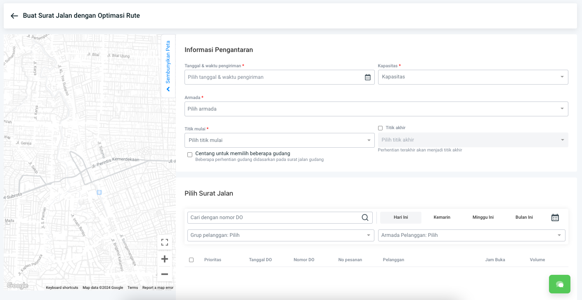Screen dimensions: 582x300
Task: Open the Kapasitas dropdown
Action: [x=473, y=77]
